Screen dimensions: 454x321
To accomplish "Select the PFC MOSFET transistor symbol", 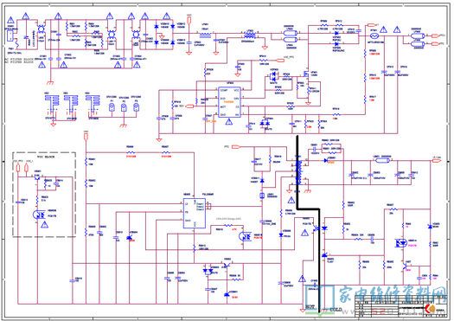I will tap(305, 74).
